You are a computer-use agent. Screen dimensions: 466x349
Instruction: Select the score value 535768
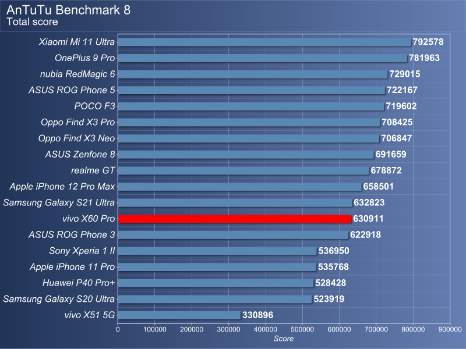(x=333, y=266)
